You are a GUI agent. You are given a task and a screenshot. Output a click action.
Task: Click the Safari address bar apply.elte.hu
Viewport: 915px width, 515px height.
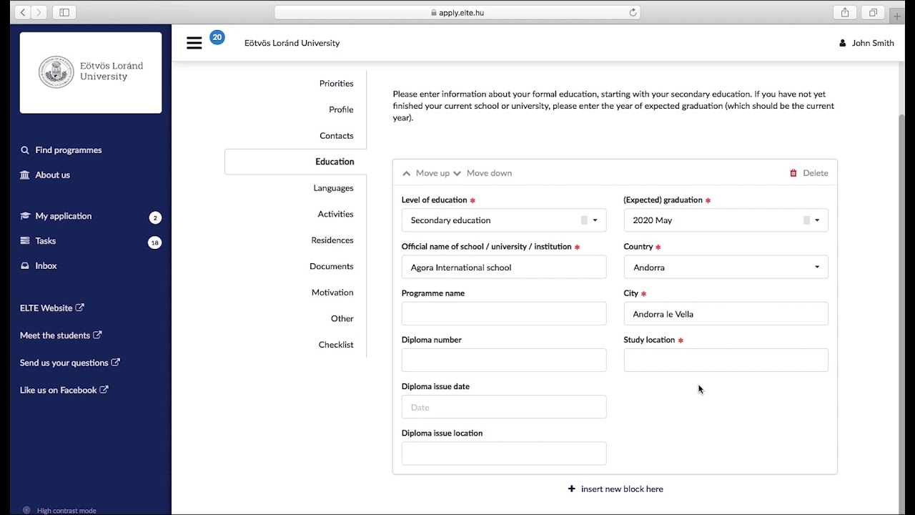457,12
